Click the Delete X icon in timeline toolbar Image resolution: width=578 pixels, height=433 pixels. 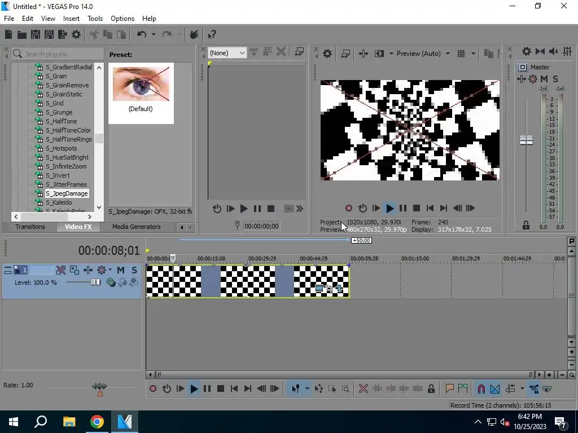point(363,389)
